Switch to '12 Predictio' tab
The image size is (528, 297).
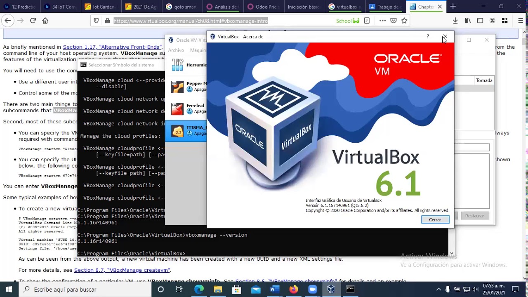click(x=20, y=7)
